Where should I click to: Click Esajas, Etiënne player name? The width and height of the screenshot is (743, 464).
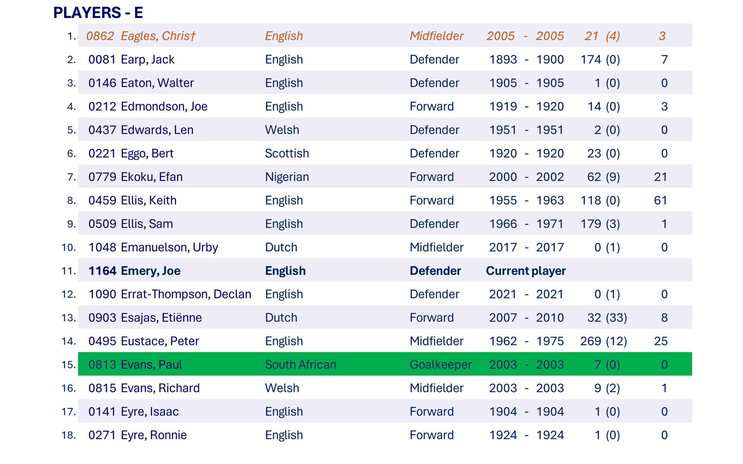161,318
